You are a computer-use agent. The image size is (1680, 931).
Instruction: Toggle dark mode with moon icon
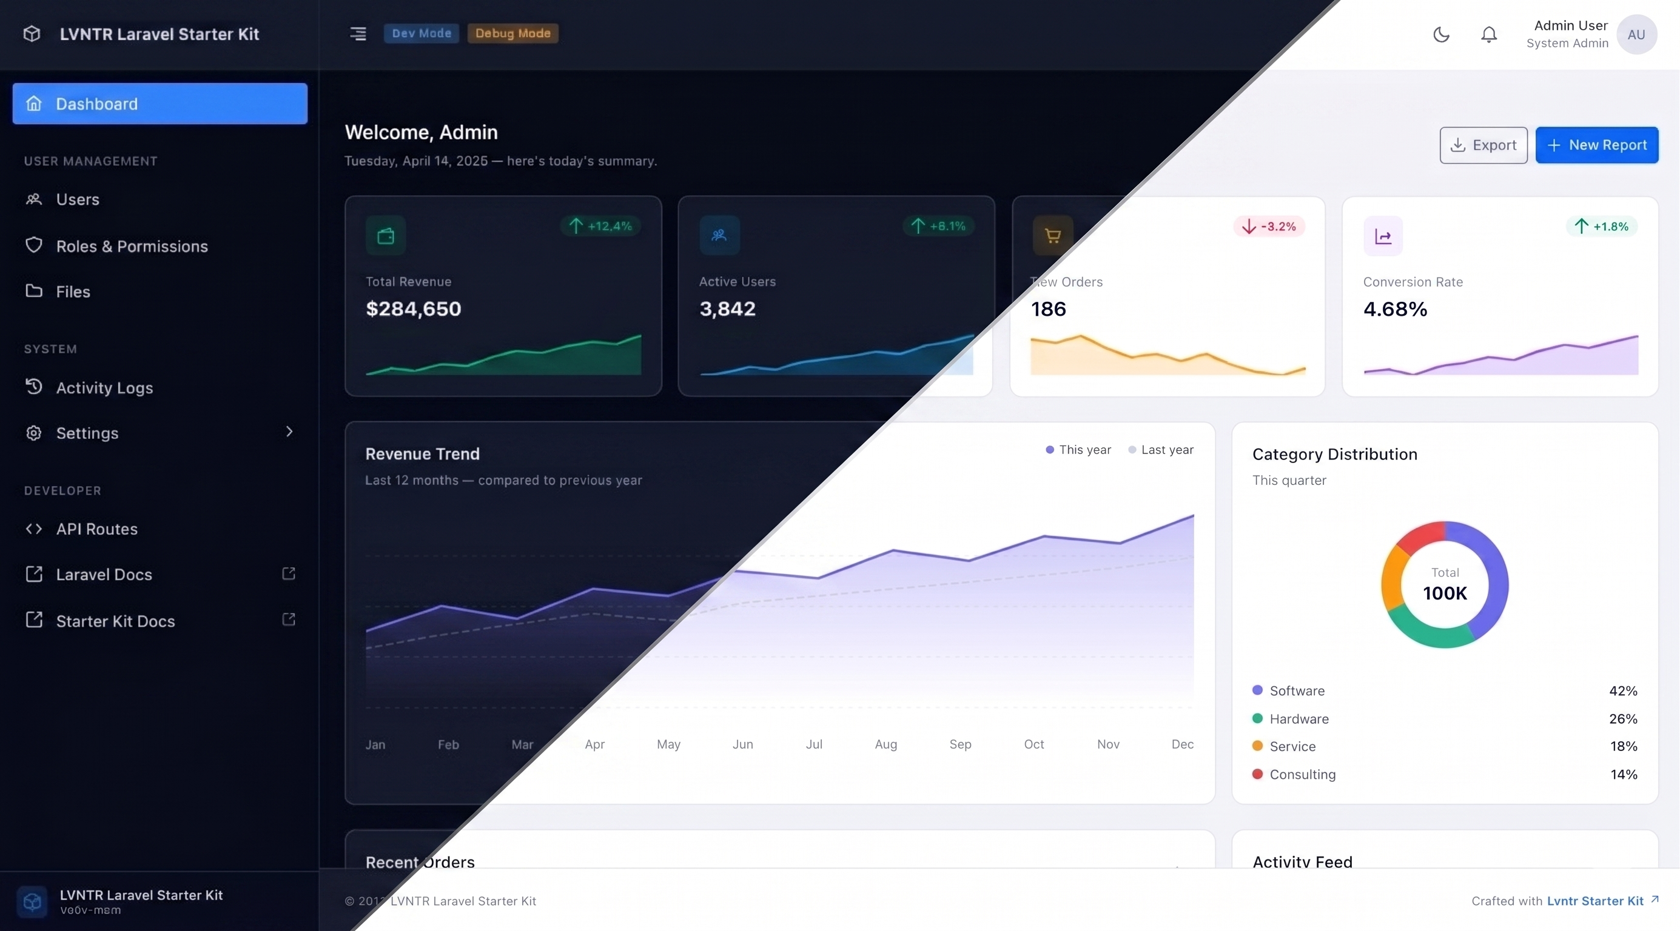click(x=1441, y=35)
